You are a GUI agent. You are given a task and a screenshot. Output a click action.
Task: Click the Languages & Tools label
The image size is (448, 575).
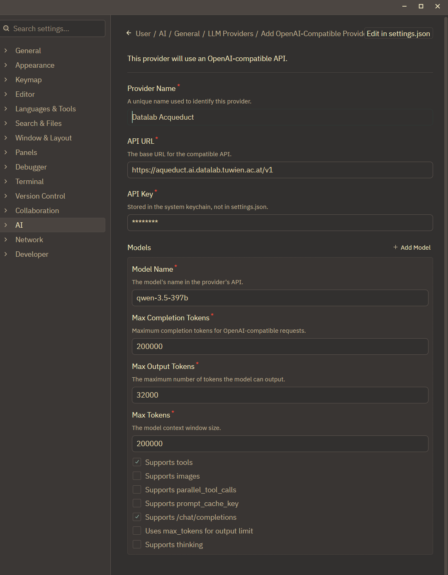(46, 109)
